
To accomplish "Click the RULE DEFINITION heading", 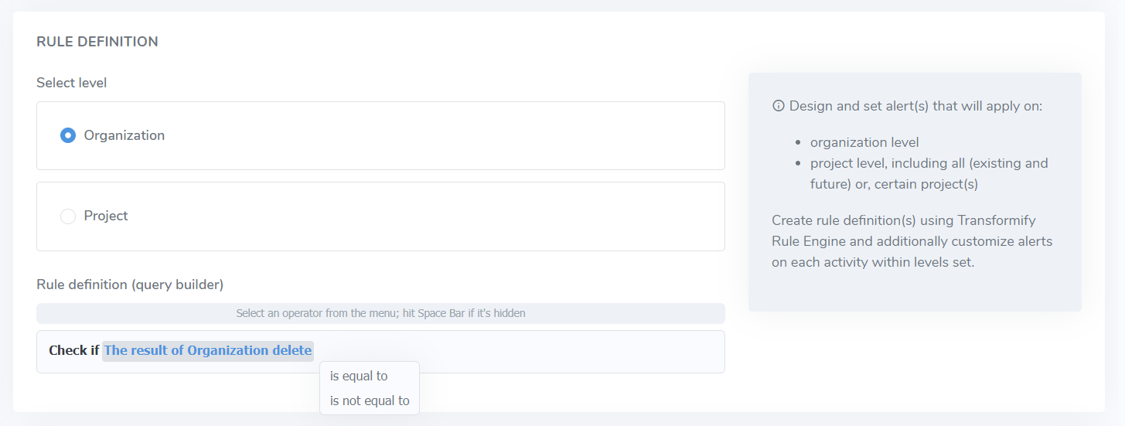I will 97,42.
